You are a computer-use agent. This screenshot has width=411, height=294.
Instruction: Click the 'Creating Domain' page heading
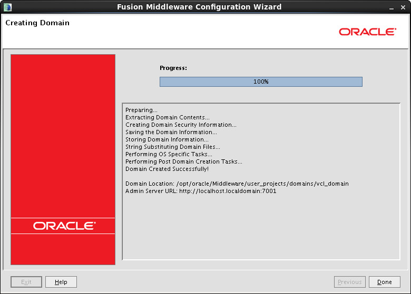pos(37,23)
